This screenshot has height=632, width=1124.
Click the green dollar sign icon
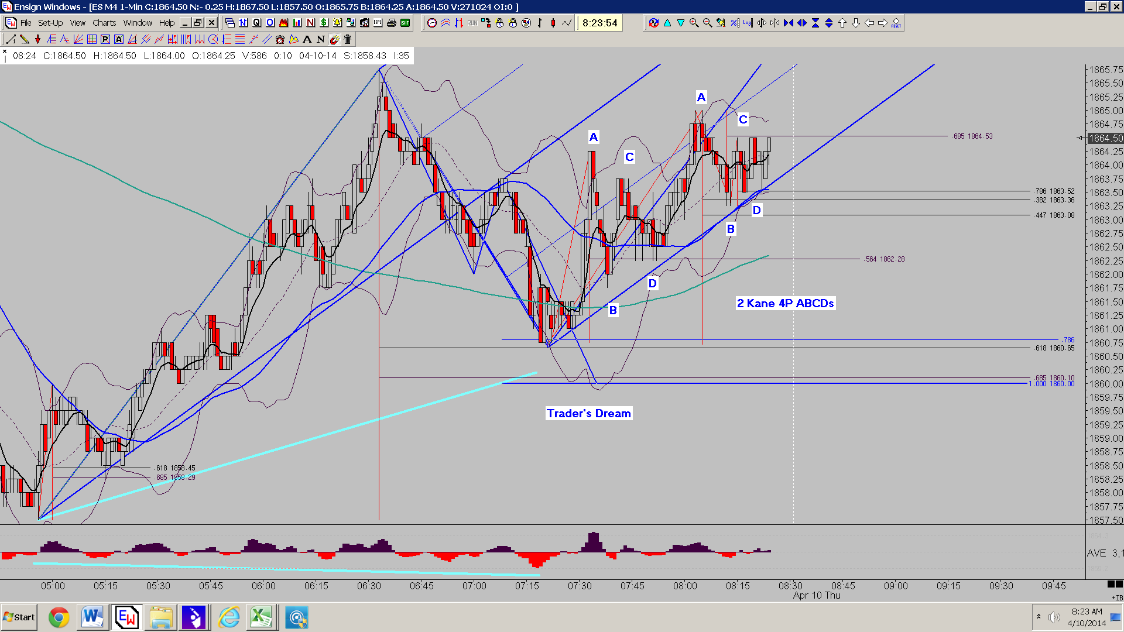[x=324, y=23]
